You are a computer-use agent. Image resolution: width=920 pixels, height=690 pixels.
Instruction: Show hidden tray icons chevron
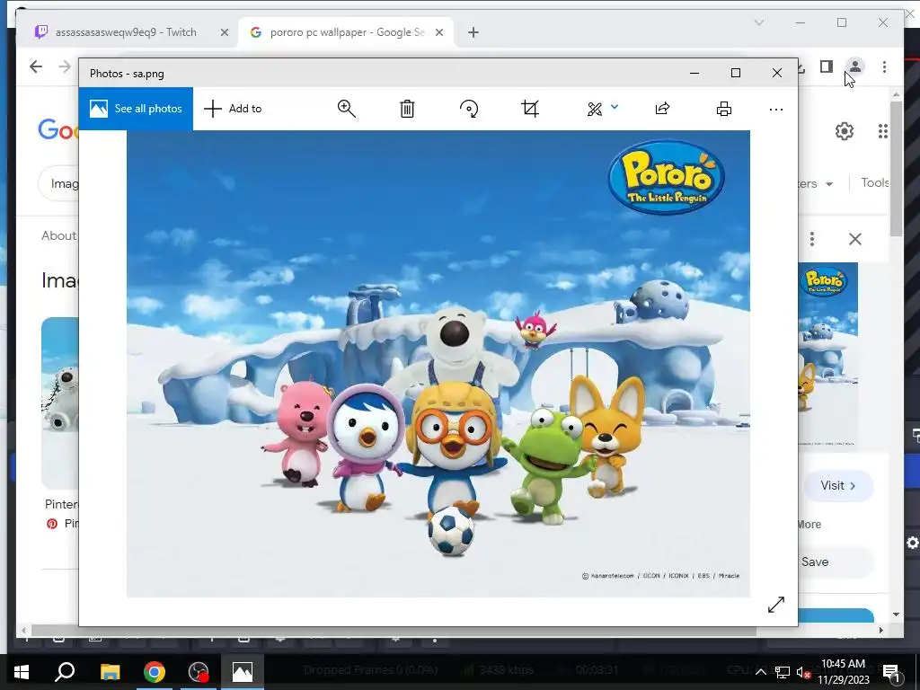pyautogui.click(x=760, y=672)
